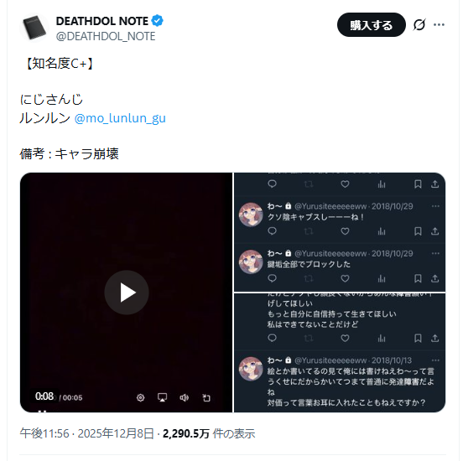Open the video settings gear icon
The height and width of the screenshot is (461, 463).
(141, 397)
